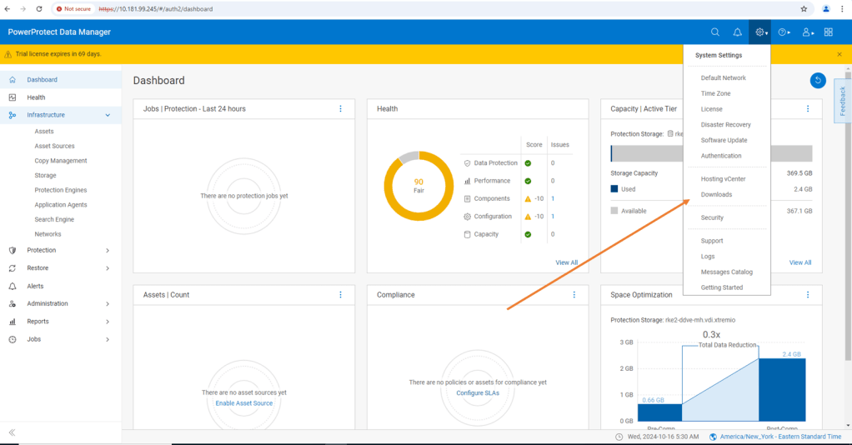Image resolution: width=852 pixels, height=445 pixels.
Task: Expand the Reports navigation section
Action: 108,322
